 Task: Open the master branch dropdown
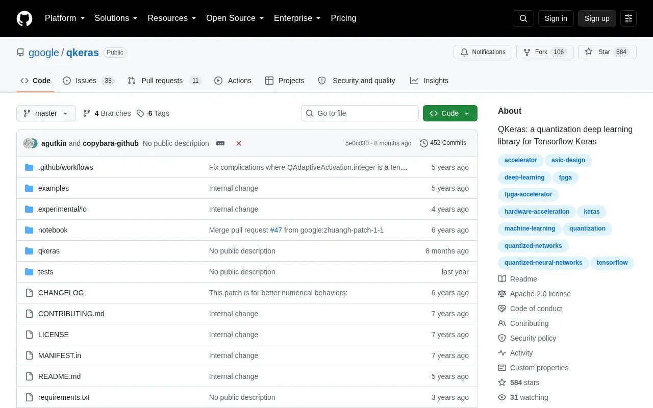pyautogui.click(x=46, y=113)
